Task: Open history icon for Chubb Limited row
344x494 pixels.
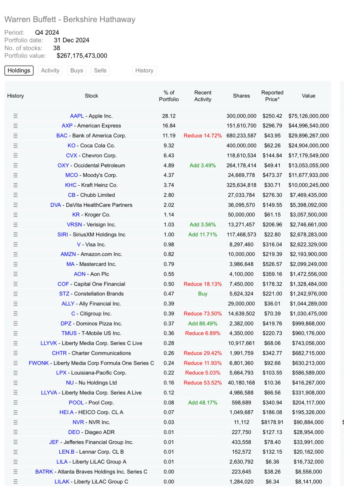Action: pos(15,195)
